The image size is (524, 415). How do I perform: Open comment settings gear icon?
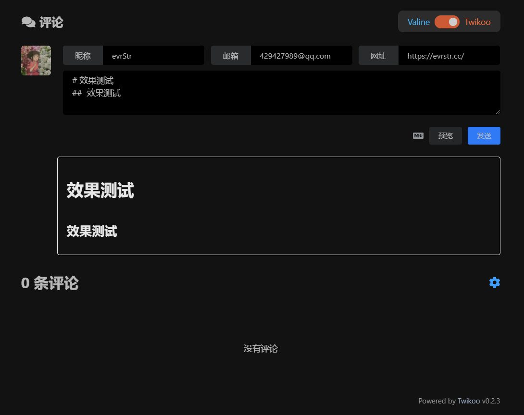(x=495, y=282)
